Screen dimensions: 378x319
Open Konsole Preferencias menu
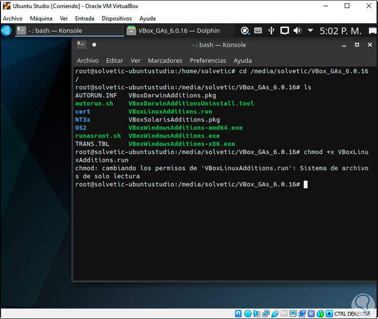pos(208,60)
